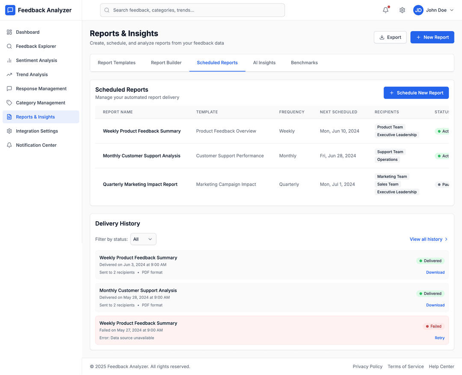This screenshot has height=375, width=462.
Task: Expand the Filter by status dropdown
Action: pyautogui.click(x=143, y=239)
